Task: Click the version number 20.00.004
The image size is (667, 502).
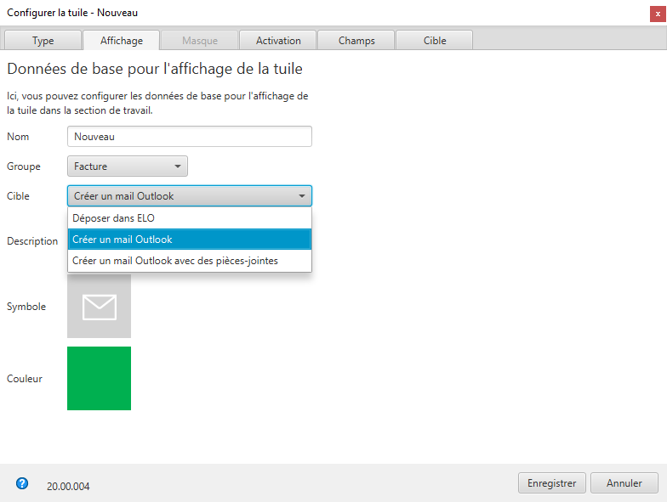Action: tap(68, 486)
